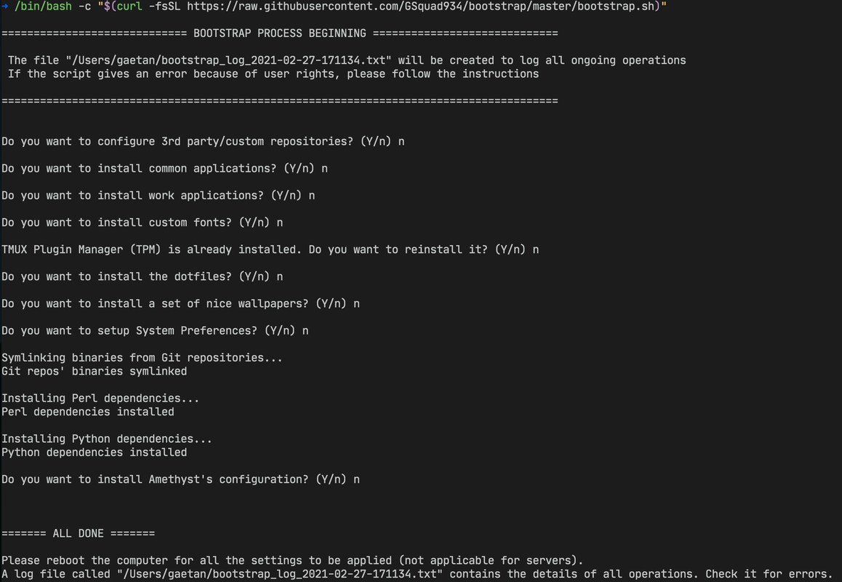Screen dimensions: 842x582
Task: Click the setup System Preferences prompt
Action: tap(155, 330)
